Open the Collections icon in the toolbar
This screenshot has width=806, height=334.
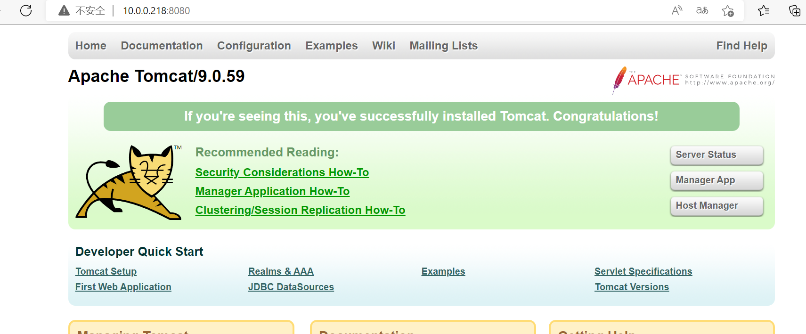coord(795,10)
